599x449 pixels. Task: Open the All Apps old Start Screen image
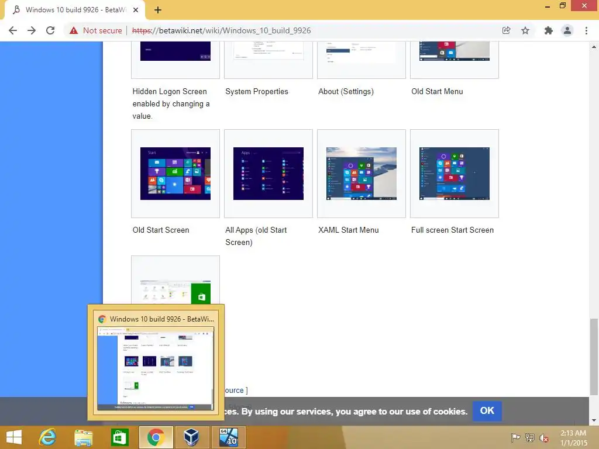click(268, 173)
